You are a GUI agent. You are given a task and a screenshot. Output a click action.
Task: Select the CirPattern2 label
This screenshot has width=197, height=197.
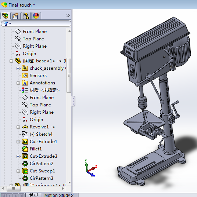point(42,164)
